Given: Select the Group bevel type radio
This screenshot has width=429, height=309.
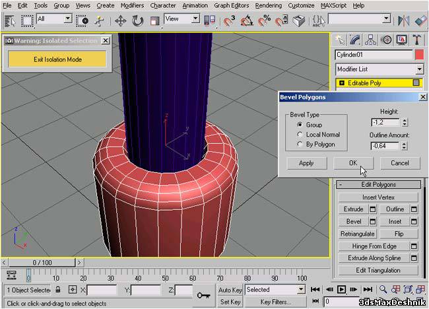Looking at the screenshot, I should click(x=300, y=125).
